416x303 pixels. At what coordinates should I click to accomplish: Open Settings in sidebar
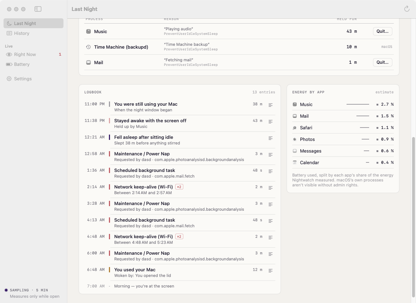(x=33, y=79)
